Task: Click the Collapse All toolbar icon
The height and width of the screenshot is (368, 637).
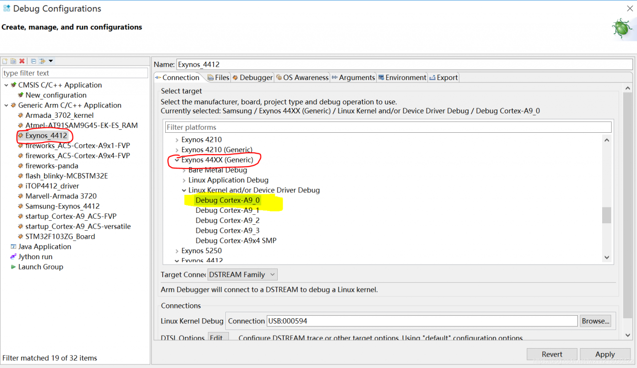Action: [x=33, y=61]
